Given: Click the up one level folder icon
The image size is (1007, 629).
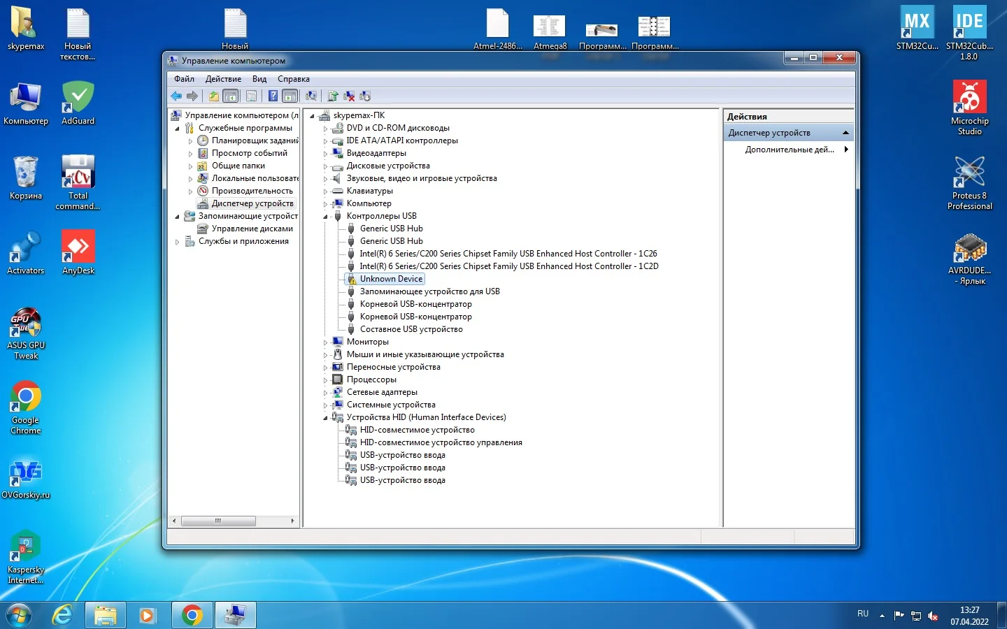Looking at the screenshot, I should [x=214, y=96].
